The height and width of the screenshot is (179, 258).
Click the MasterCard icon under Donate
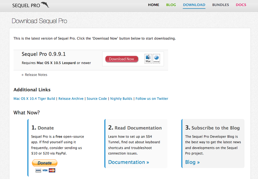(52, 170)
